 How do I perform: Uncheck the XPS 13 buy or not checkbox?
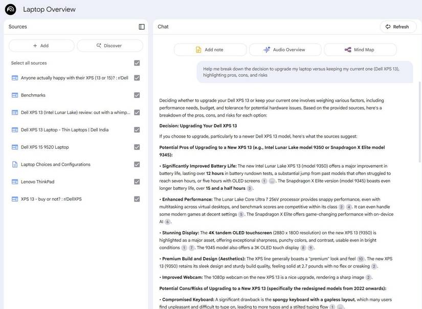tap(137, 199)
